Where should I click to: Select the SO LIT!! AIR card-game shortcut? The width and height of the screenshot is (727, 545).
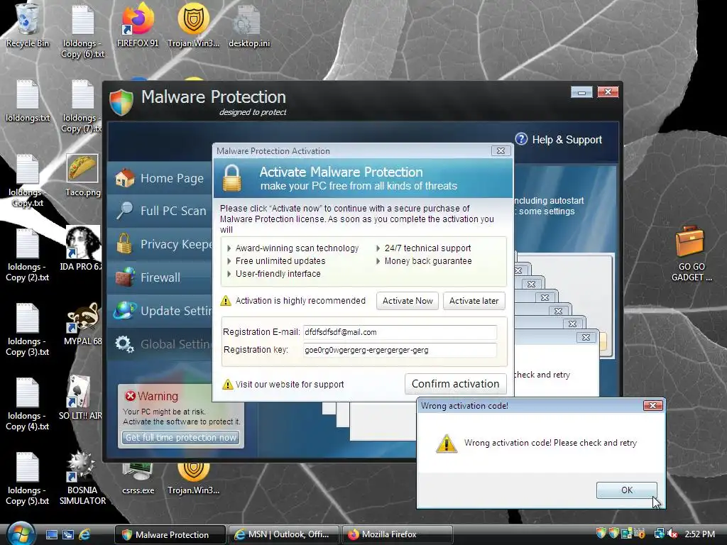(x=80, y=397)
